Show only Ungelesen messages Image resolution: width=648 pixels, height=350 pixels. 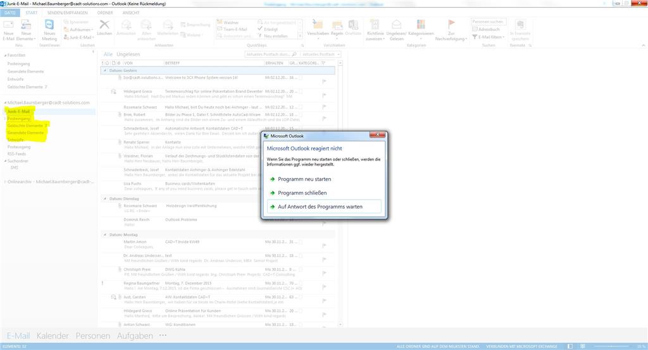point(128,54)
